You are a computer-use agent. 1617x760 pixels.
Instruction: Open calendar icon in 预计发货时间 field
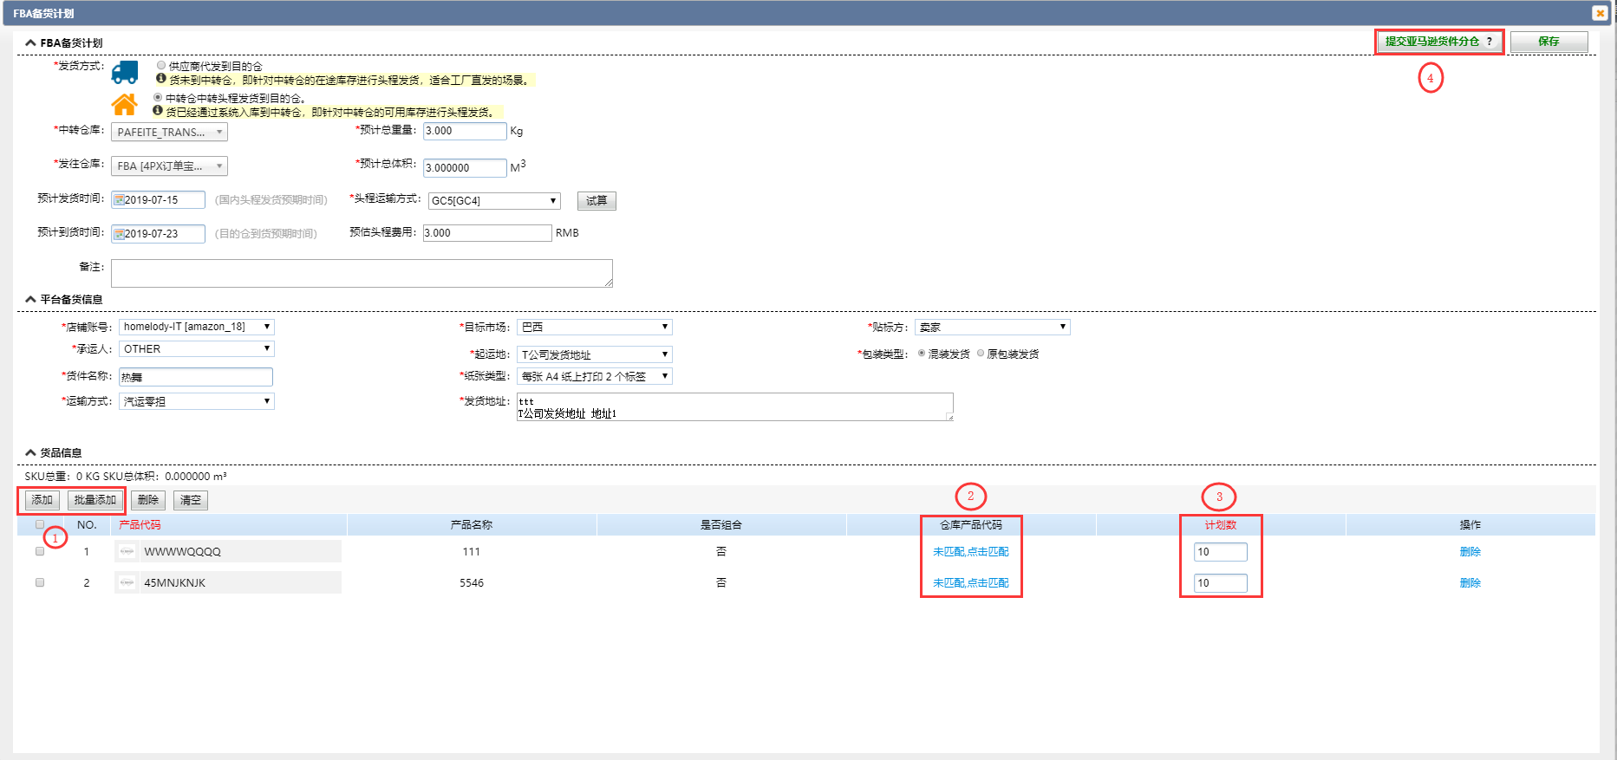click(x=119, y=200)
